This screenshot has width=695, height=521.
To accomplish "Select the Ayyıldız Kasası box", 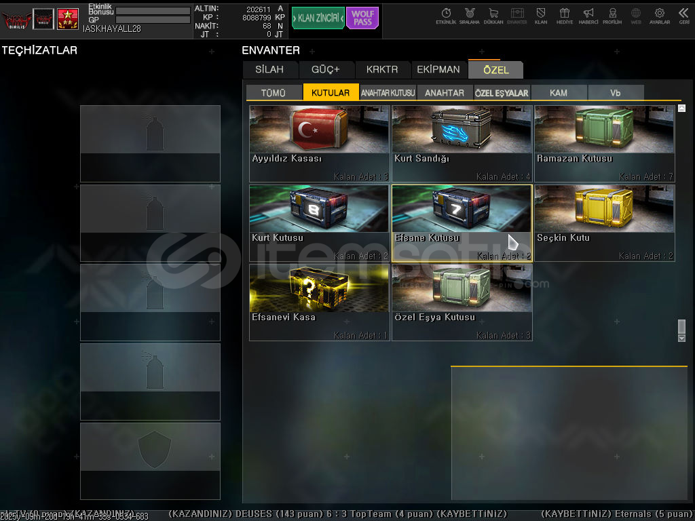I will coord(319,144).
